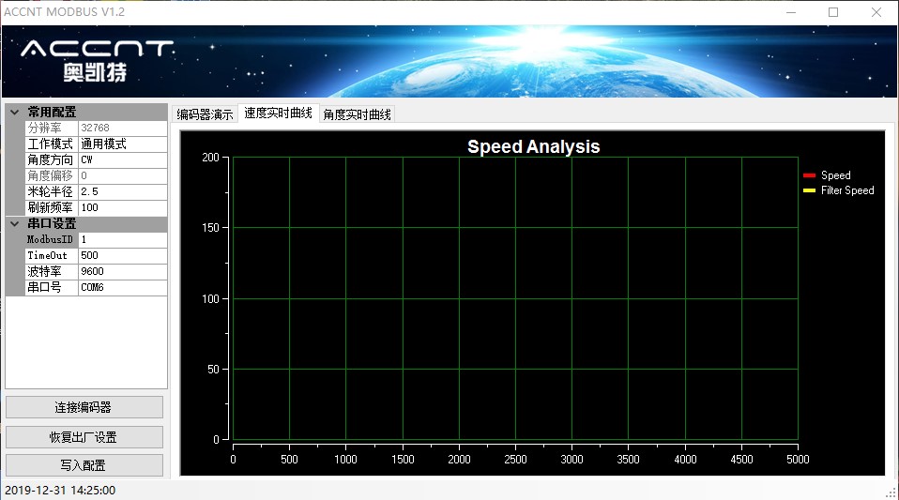
Task: Click the ACCNT 奥凯特 logo
Action: tap(96, 59)
